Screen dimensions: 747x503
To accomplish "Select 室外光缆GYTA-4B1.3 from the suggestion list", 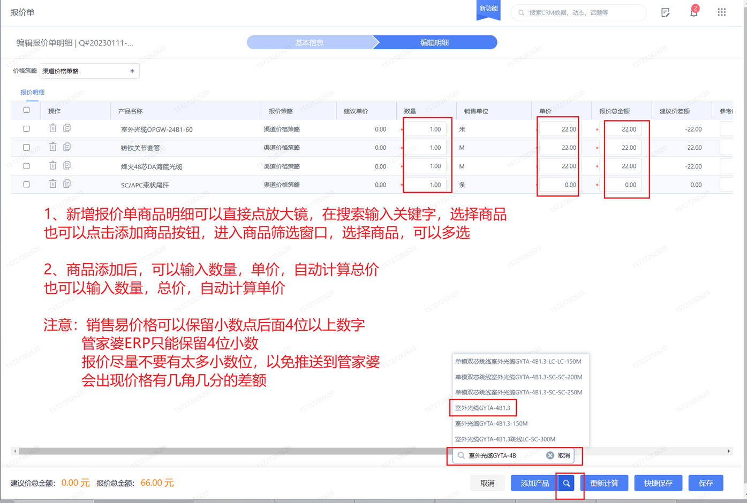I will (x=482, y=408).
